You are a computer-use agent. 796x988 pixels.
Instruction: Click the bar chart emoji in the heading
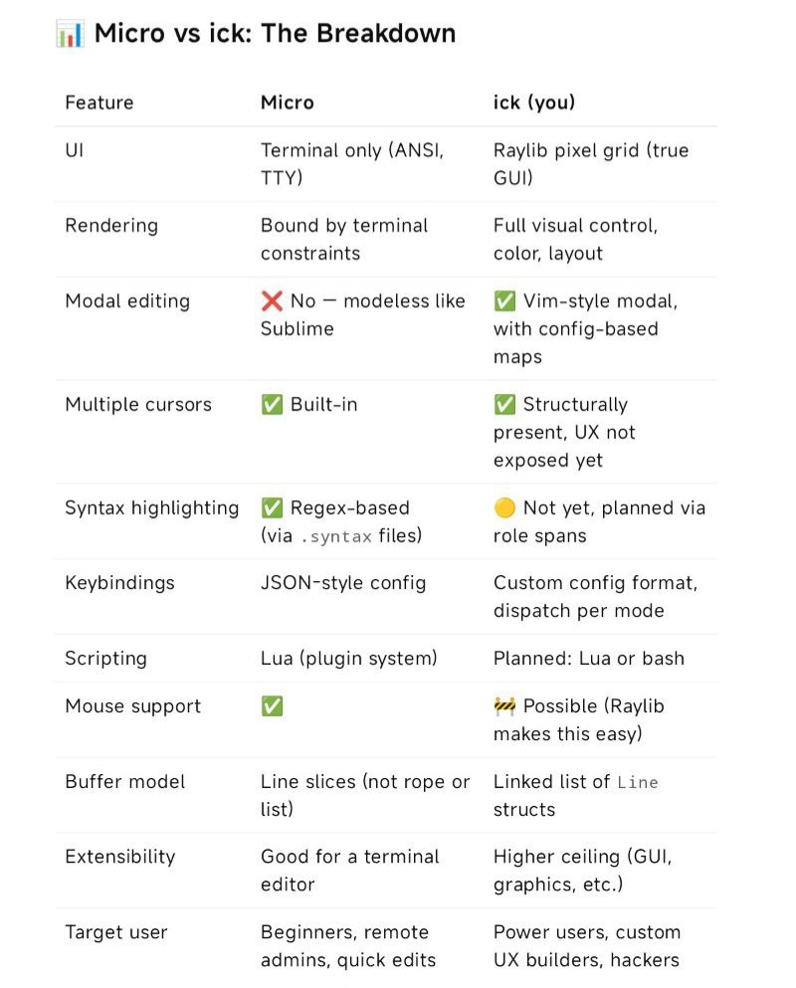[x=70, y=34]
